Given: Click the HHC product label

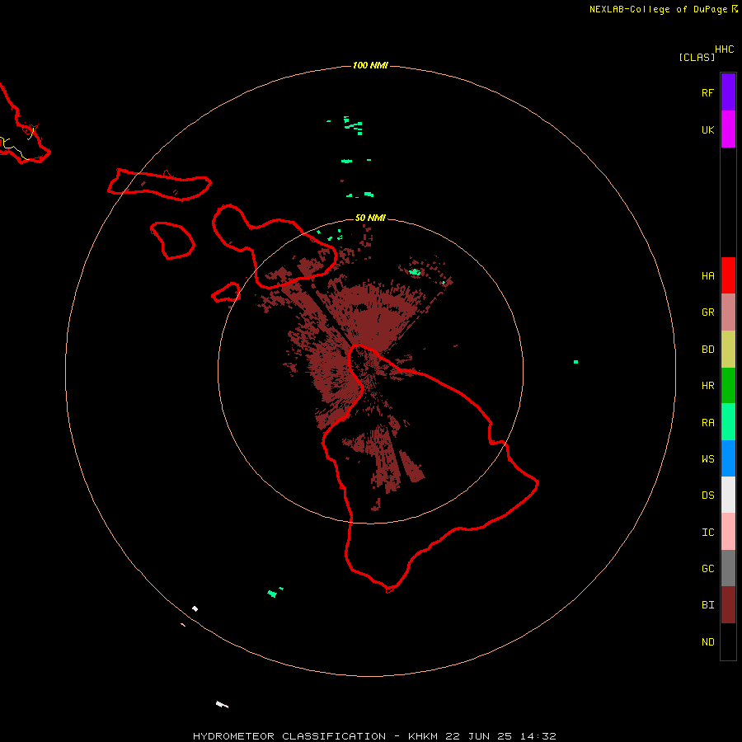Looking at the screenshot, I should pos(724,49).
